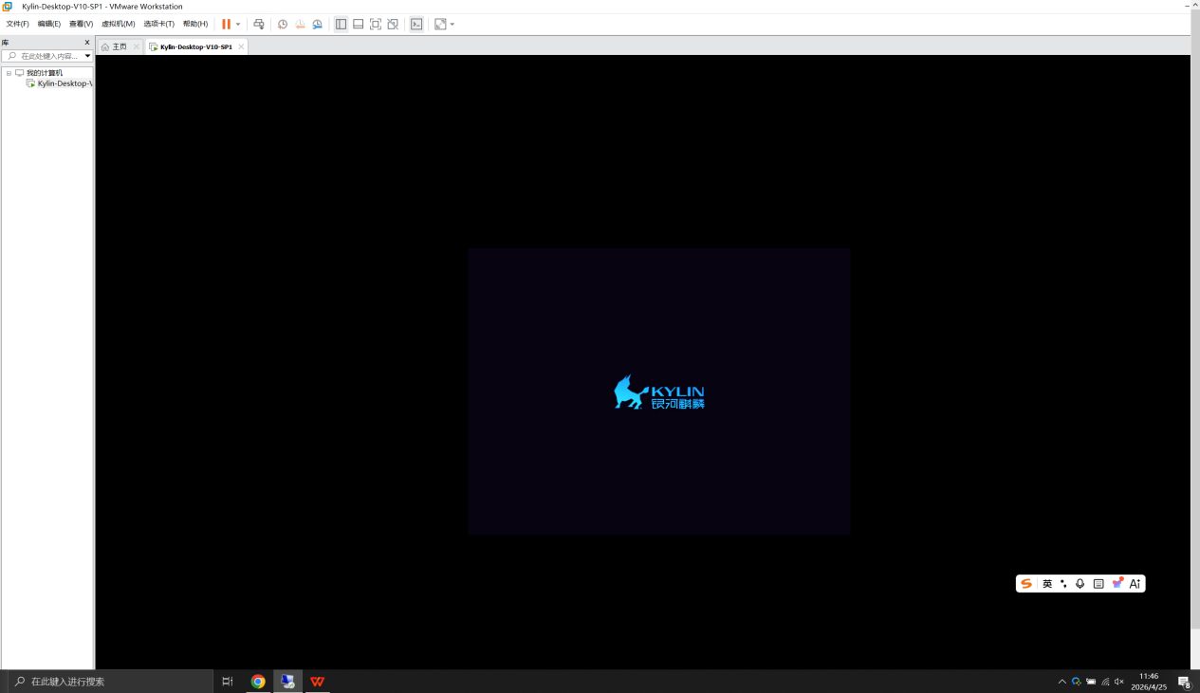Open WPS Office from the taskbar
The height and width of the screenshot is (693, 1200).
click(x=317, y=682)
